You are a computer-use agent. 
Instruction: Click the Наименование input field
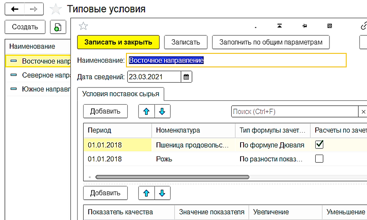coord(236,61)
